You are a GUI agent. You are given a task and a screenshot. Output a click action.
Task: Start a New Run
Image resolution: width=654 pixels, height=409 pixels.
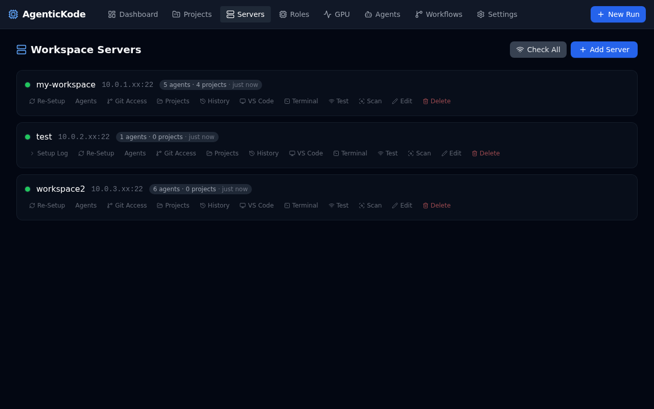pos(618,14)
